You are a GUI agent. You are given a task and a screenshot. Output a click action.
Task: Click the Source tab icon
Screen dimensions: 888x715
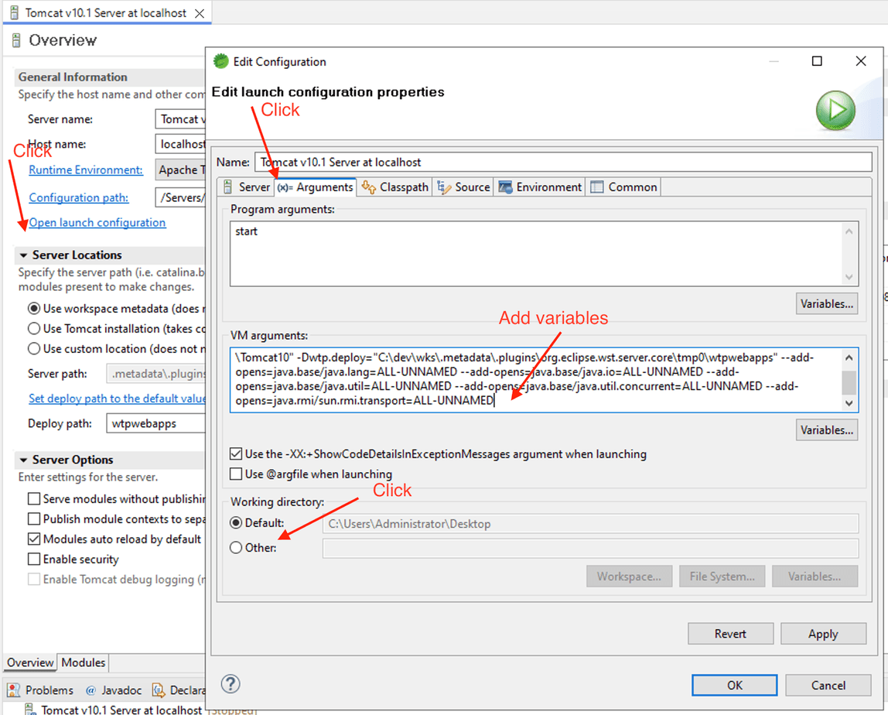point(443,186)
